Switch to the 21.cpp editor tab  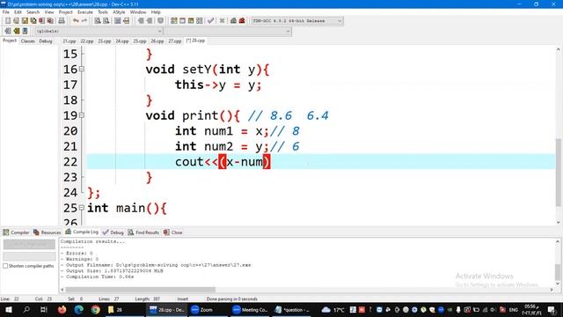(x=69, y=41)
